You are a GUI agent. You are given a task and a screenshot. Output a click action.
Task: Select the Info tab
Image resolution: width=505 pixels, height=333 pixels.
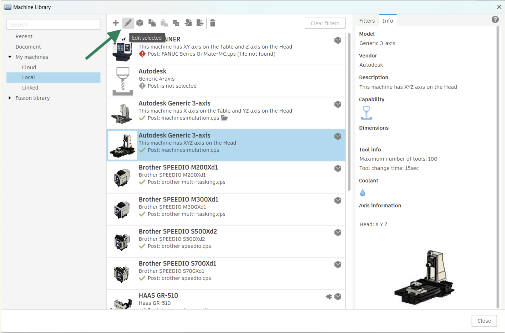click(388, 20)
